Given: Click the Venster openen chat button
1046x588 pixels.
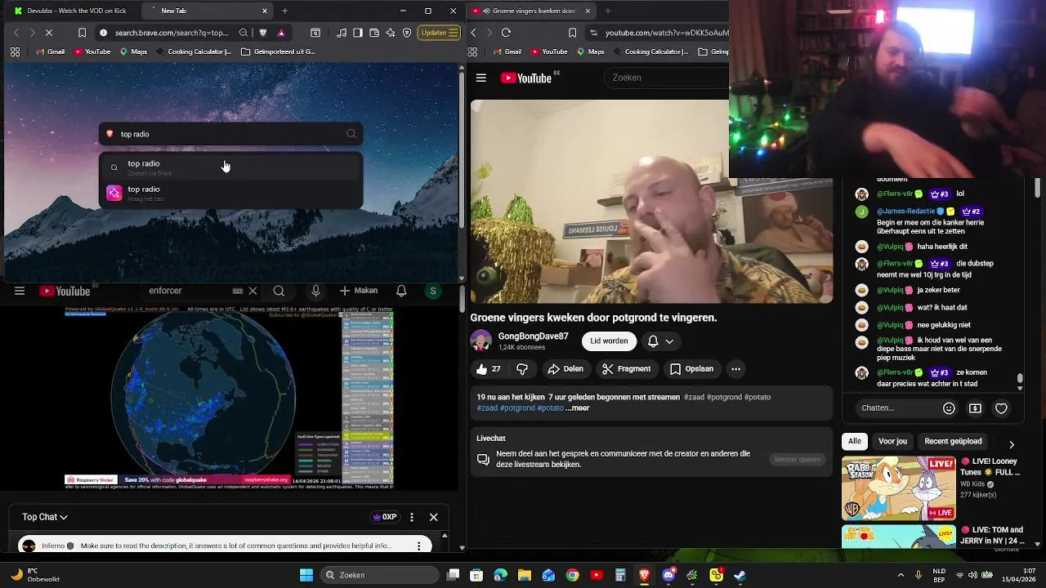Looking at the screenshot, I should coord(798,460).
